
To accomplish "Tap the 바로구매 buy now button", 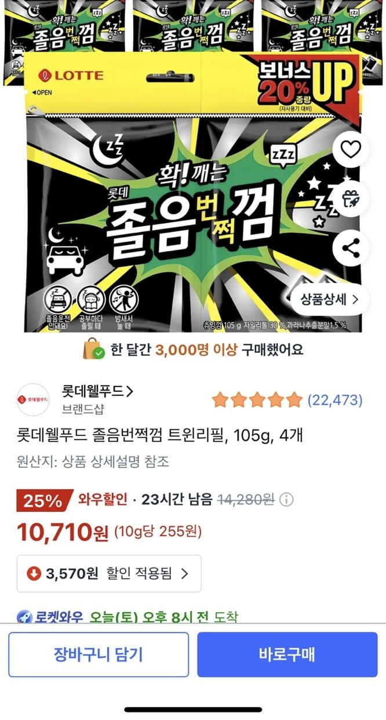I will pos(287,654).
